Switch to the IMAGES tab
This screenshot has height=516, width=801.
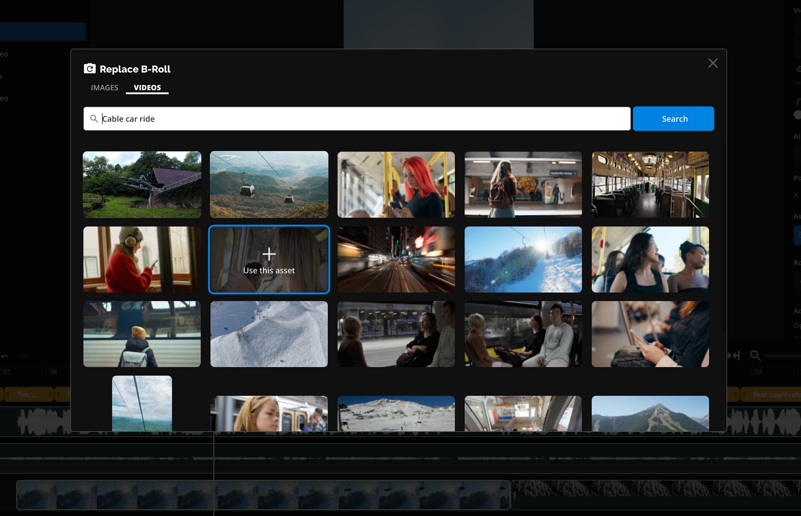104,88
